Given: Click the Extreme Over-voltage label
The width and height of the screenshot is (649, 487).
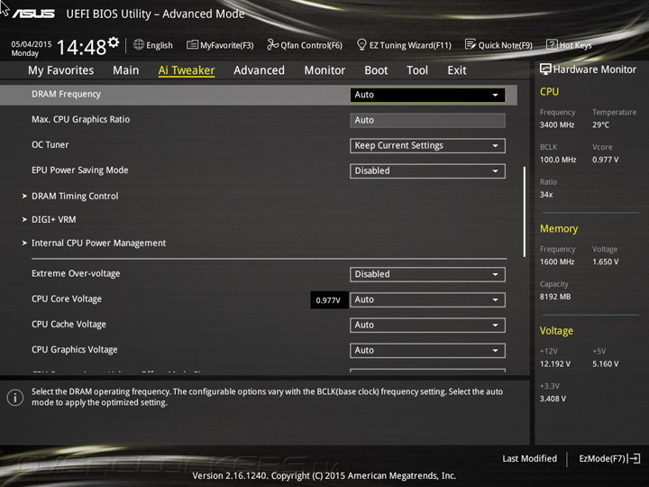Looking at the screenshot, I should [76, 273].
